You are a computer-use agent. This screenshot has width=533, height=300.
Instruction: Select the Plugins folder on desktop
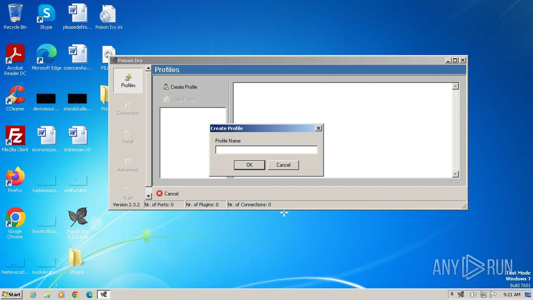point(77,262)
